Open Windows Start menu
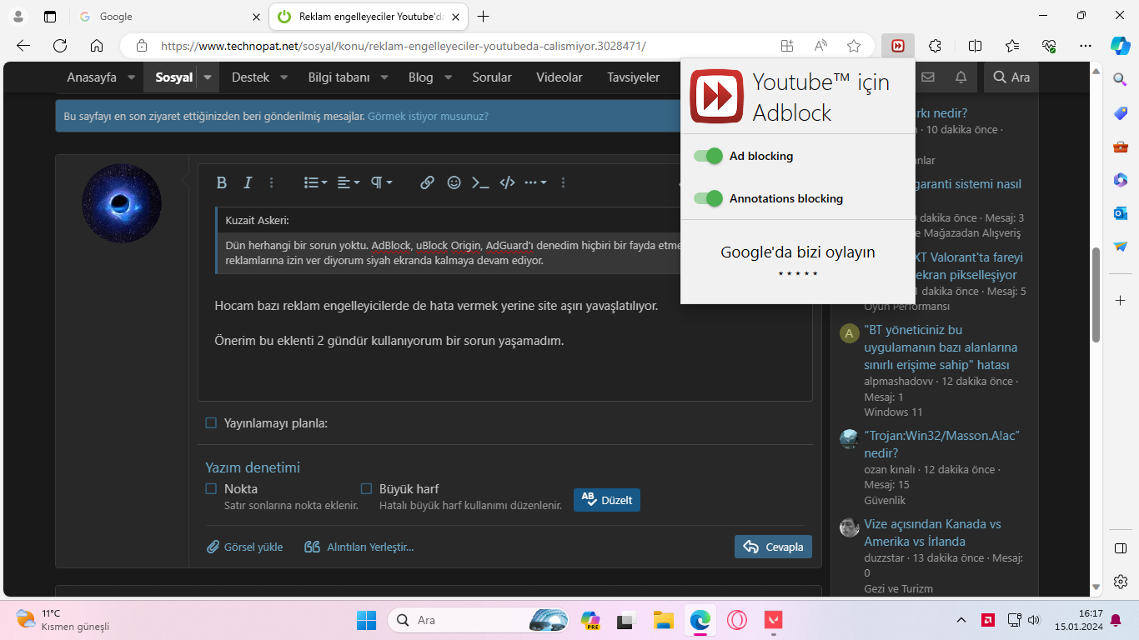1139x640 pixels. click(x=366, y=620)
